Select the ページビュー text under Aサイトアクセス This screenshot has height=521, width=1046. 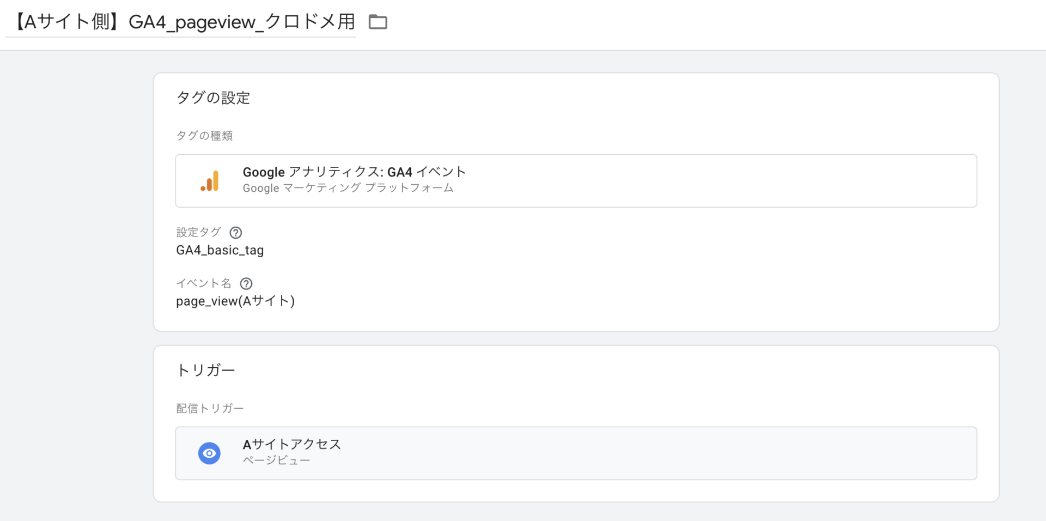pos(276,459)
